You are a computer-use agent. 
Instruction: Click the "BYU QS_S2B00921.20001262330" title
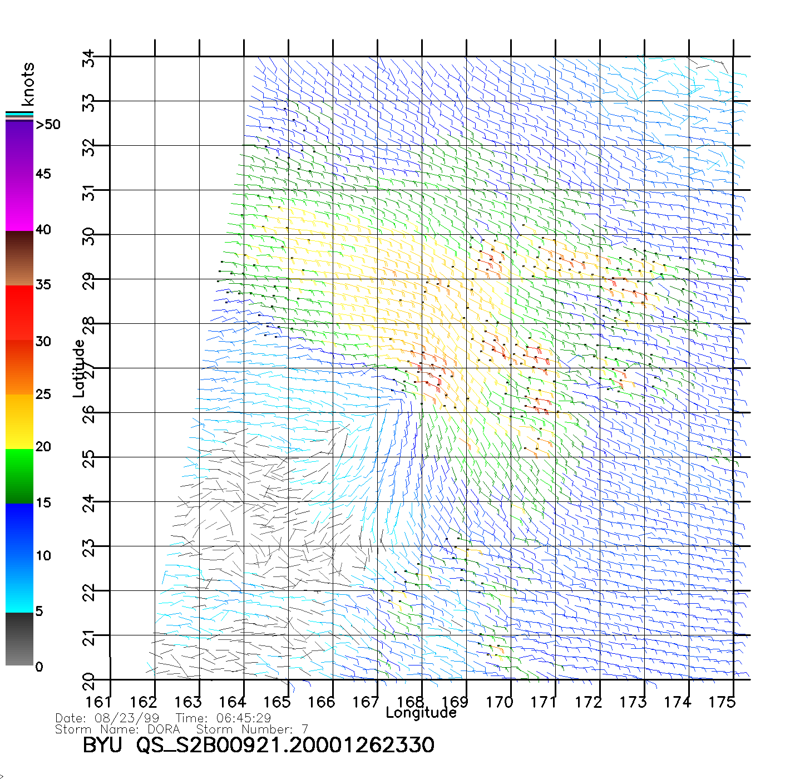tap(258, 746)
